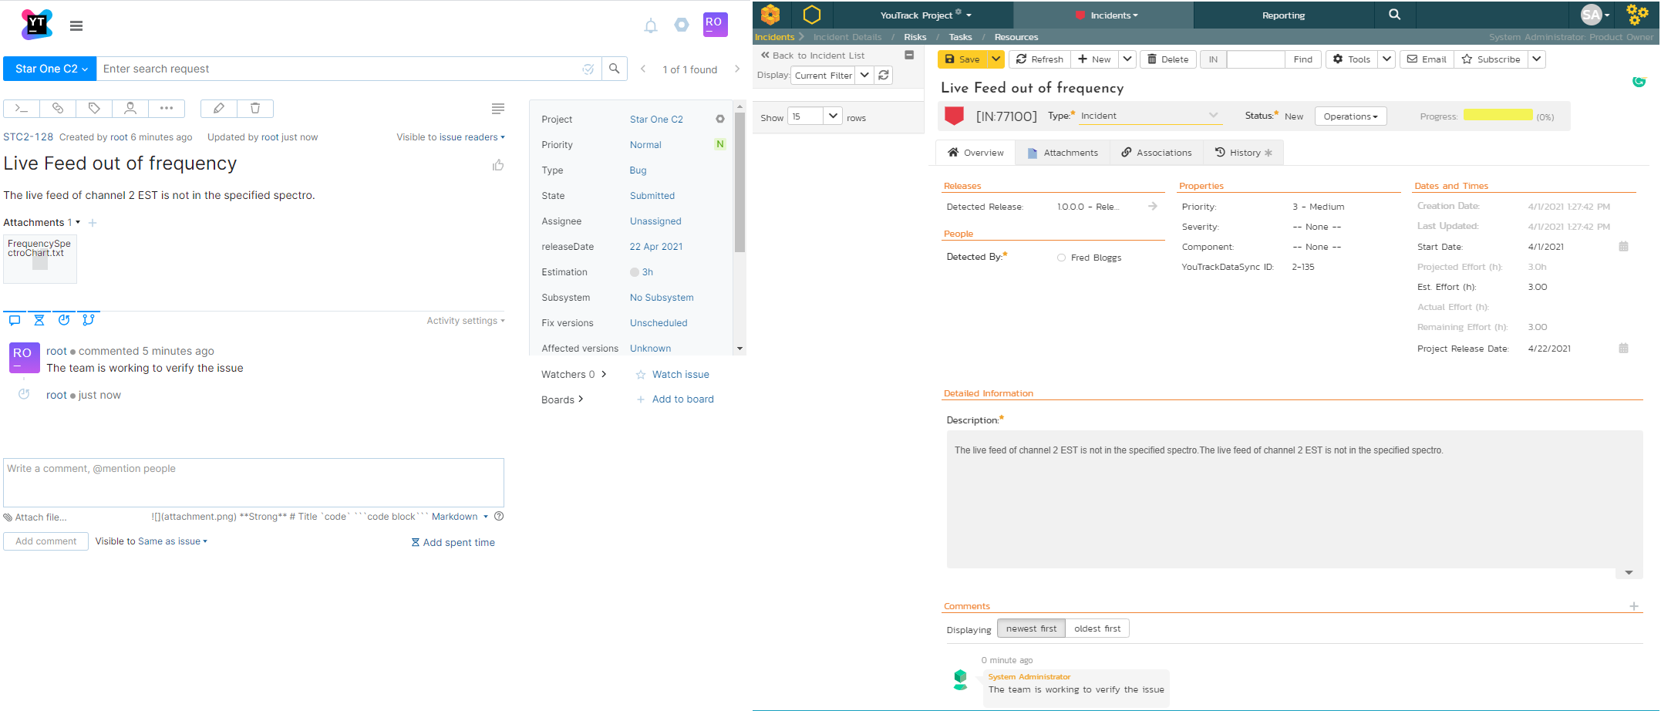This screenshot has height=711, width=1661.
Task: Open the YouTrack Project workspace dropdown
Action: point(925,15)
